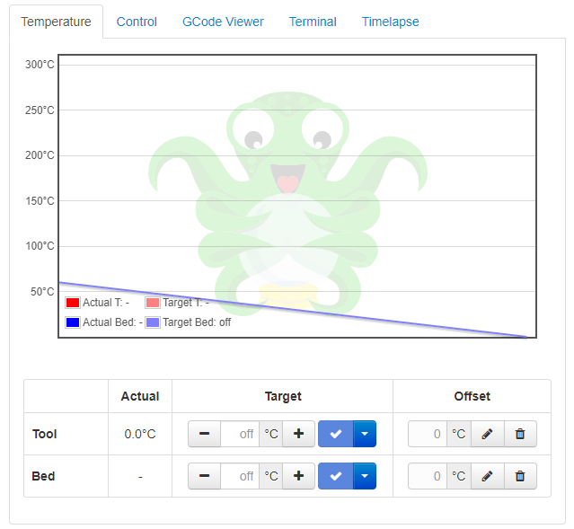Viewport: 574px width, 529px height.
Task: Delete the Bed offset with trash icon
Action: (x=520, y=476)
